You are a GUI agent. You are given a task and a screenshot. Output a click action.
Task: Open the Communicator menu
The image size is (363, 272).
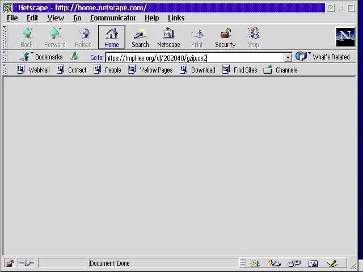click(113, 18)
